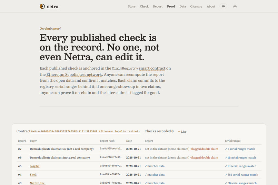This screenshot has width=278, height=185.
Task: Click the date 2026-10-21 in Shell row
Action: pos(133,175)
